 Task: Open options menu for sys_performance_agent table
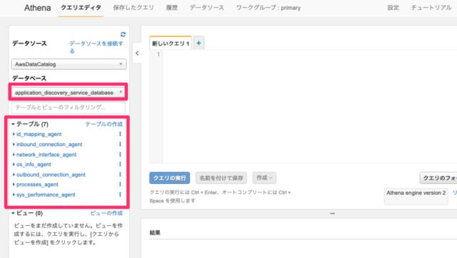(x=120, y=195)
